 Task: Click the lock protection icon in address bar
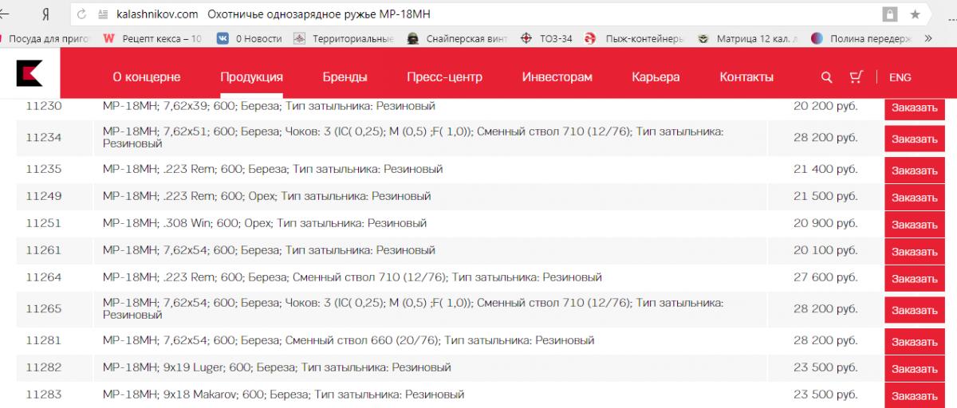pyautogui.click(x=889, y=14)
